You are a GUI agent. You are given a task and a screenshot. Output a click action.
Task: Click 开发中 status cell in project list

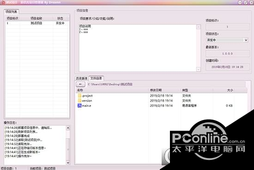coord(60,23)
